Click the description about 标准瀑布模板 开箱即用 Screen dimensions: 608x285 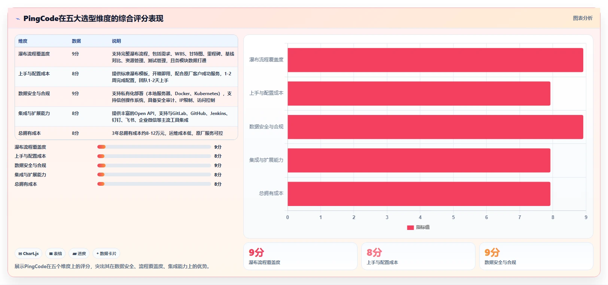click(x=171, y=77)
